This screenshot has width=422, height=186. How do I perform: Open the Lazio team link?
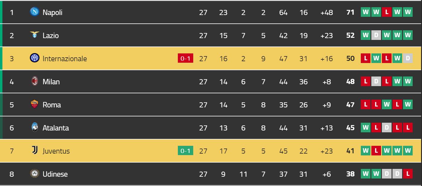coord(51,35)
